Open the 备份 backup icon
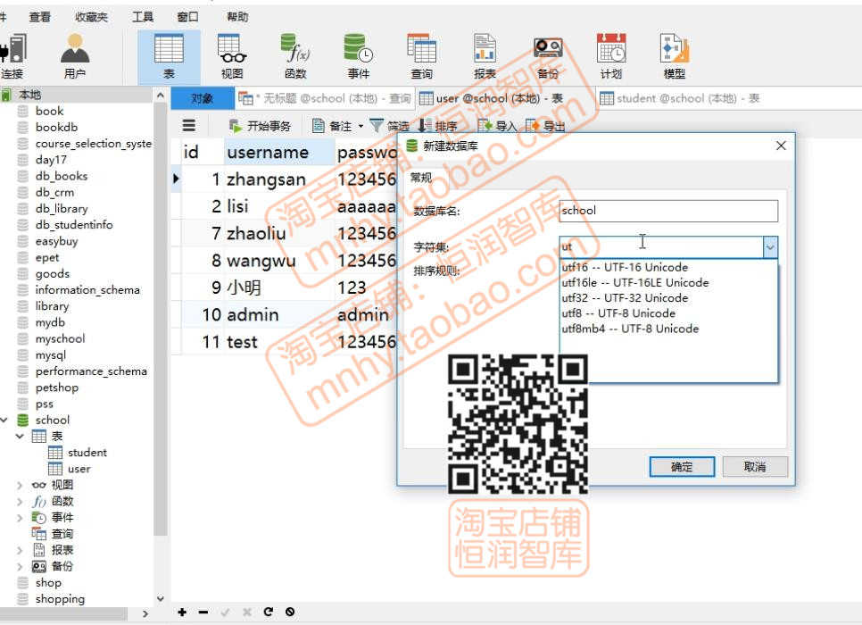This screenshot has height=625, width=862. click(x=548, y=56)
